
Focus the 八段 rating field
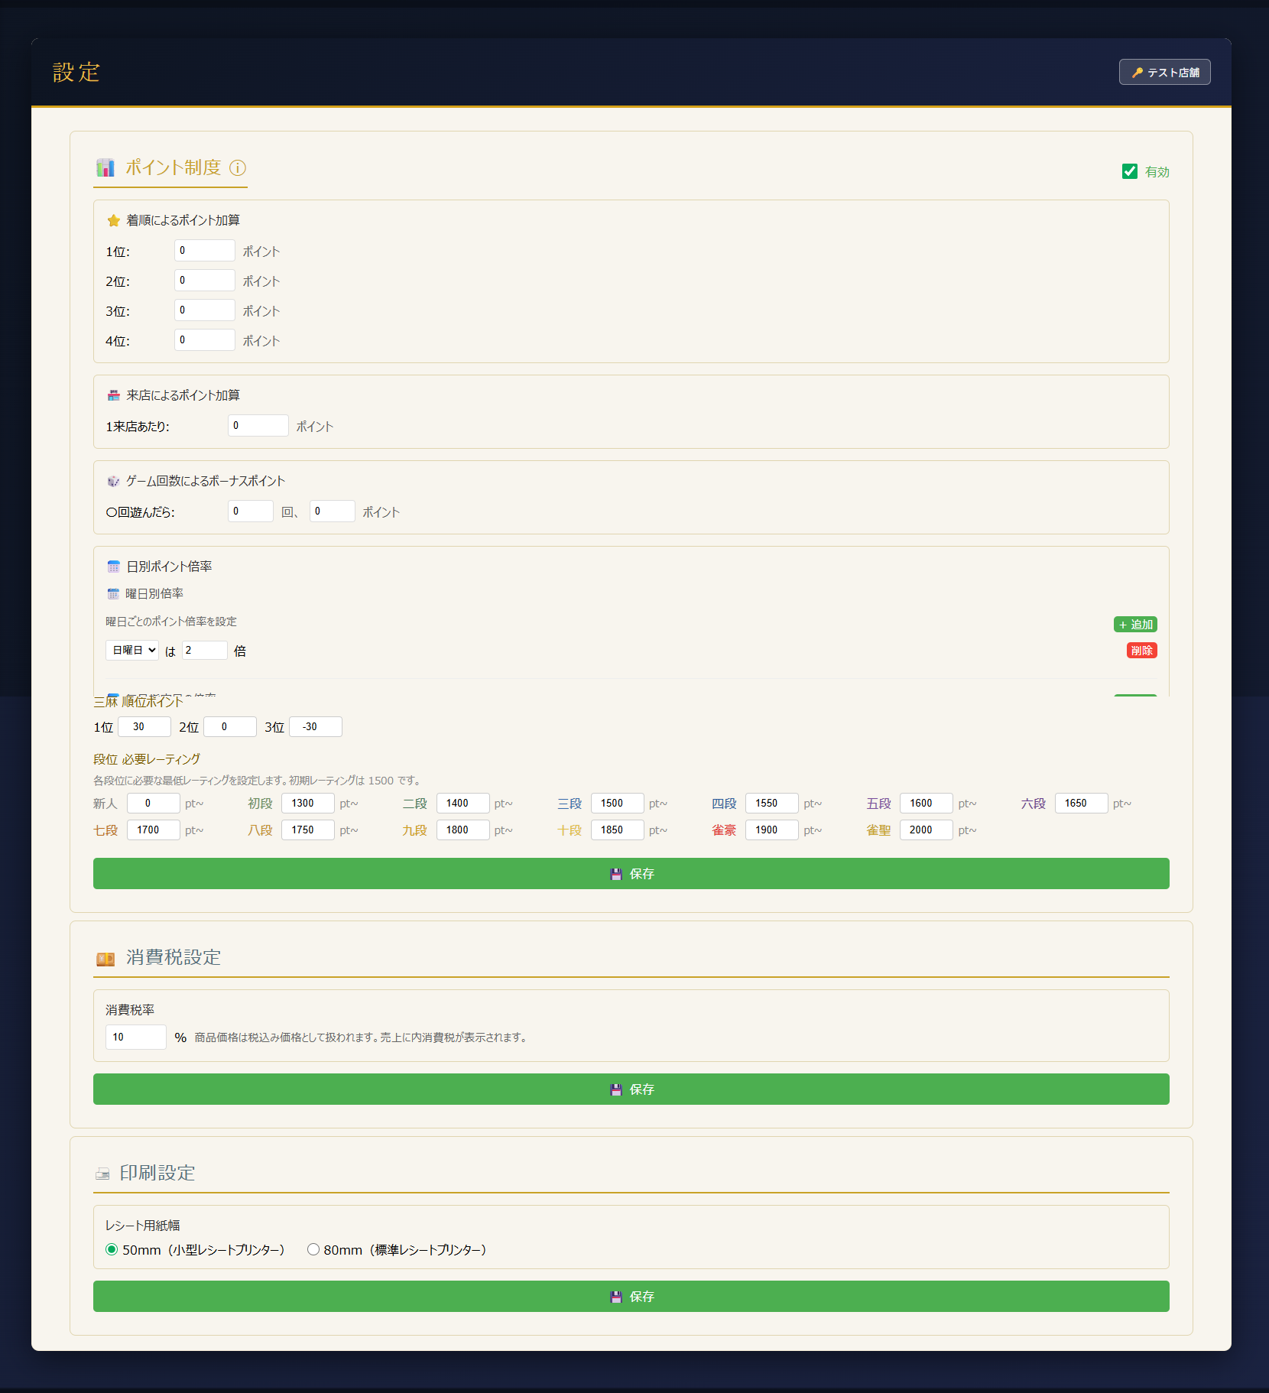click(x=308, y=830)
